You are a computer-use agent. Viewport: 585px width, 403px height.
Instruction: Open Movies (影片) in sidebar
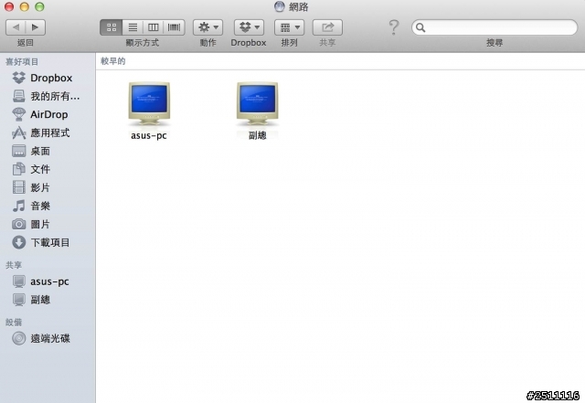click(48, 187)
